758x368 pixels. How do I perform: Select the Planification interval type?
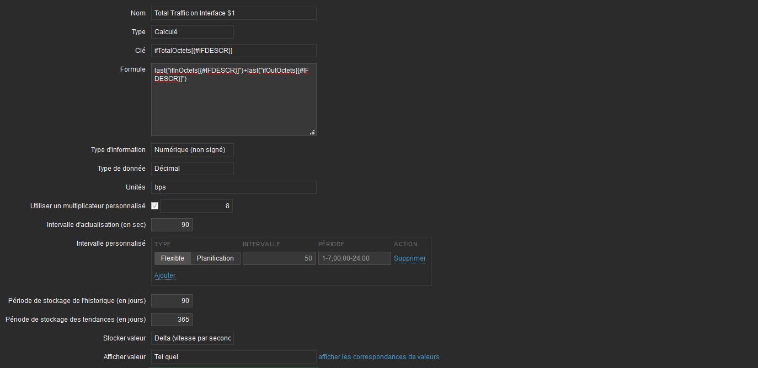[x=215, y=258]
